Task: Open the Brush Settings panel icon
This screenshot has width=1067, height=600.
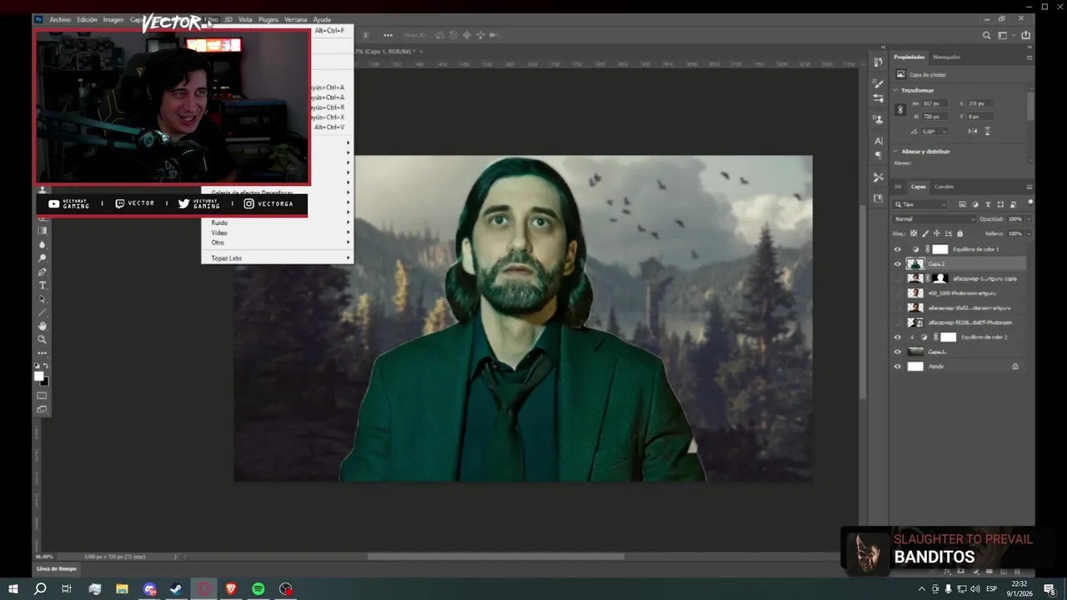Action: (x=878, y=84)
